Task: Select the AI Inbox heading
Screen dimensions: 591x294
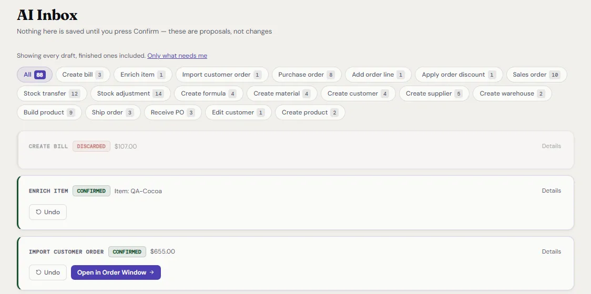Action: click(47, 15)
